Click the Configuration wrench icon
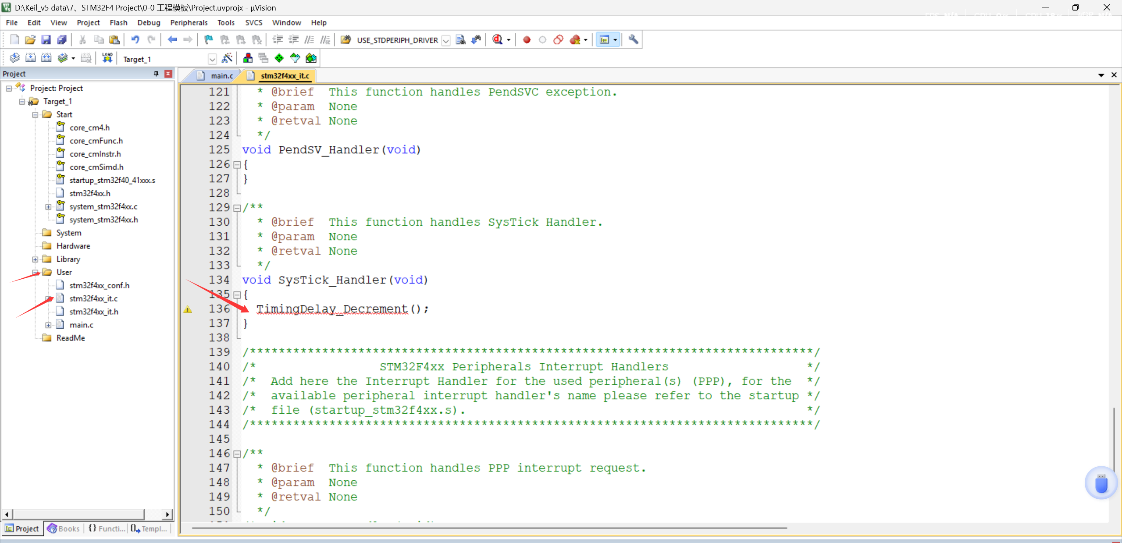1122x543 pixels. [x=633, y=40]
